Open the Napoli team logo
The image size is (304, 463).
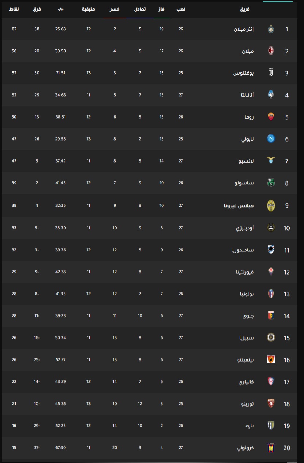click(x=271, y=139)
